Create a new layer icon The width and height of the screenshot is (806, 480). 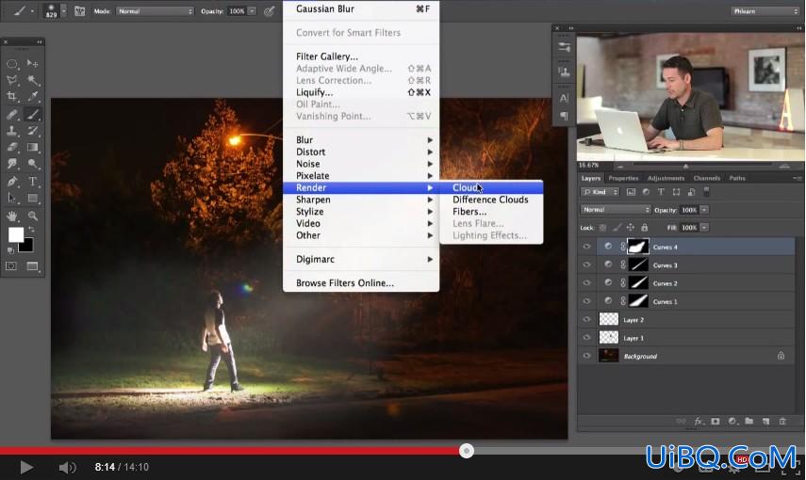click(765, 421)
